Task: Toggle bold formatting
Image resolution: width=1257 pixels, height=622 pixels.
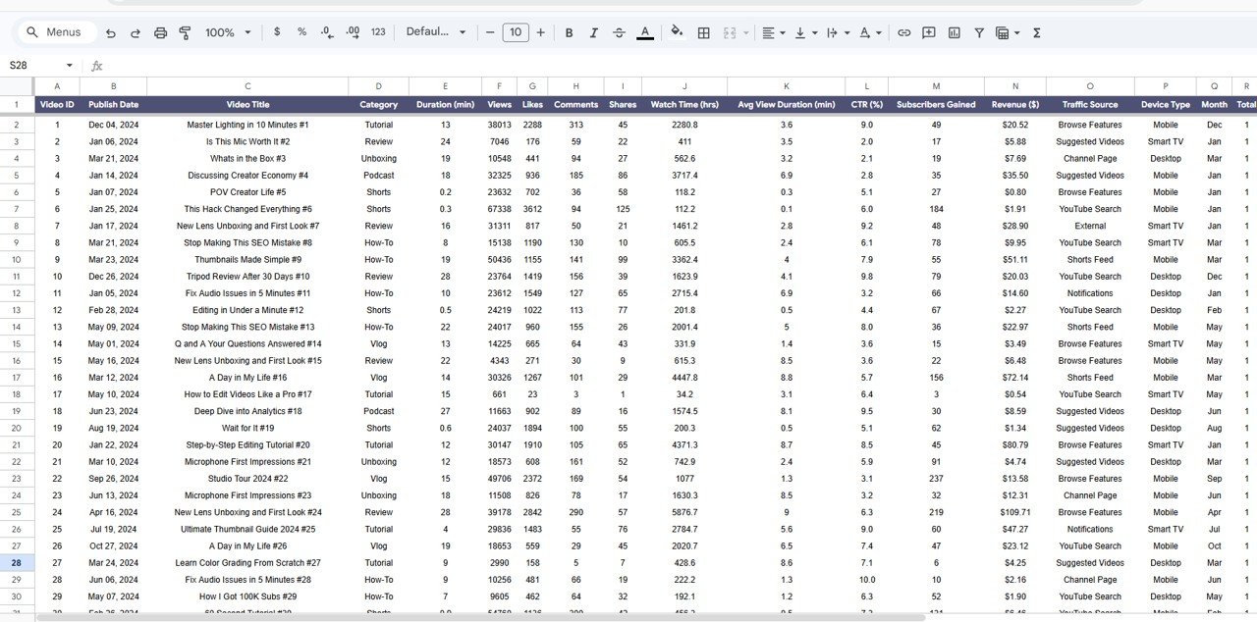Action: [x=569, y=32]
